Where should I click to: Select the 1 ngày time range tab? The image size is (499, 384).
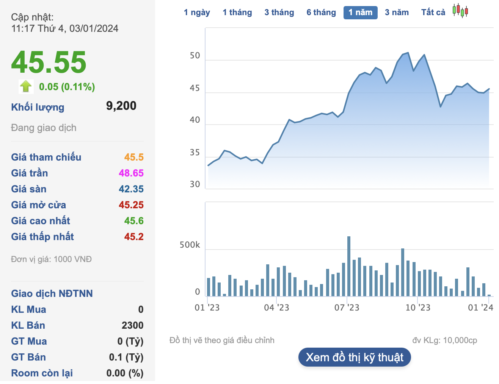tap(197, 12)
